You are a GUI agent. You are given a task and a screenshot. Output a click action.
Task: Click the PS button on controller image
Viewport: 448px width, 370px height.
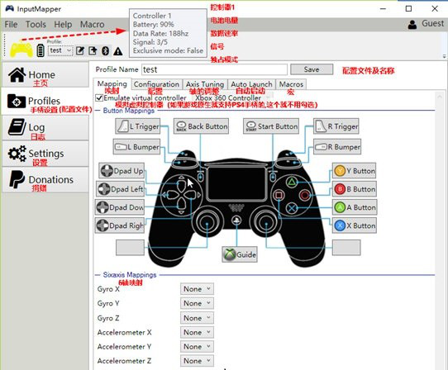click(236, 221)
